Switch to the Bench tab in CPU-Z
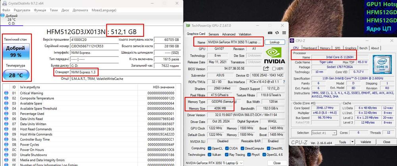The image size is (397, 166). point(363,48)
